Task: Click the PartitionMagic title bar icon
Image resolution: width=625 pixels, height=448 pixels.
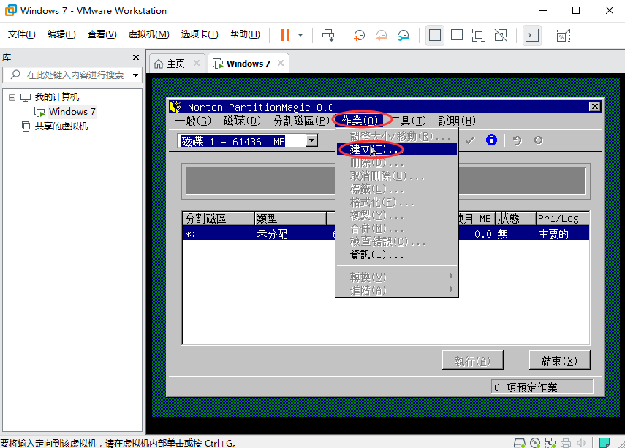Action: point(175,107)
